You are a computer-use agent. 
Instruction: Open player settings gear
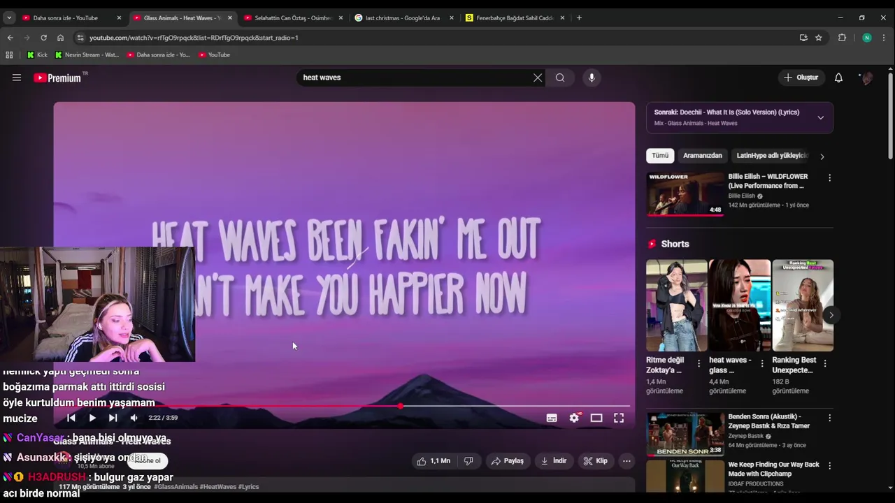tap(574, 418)
